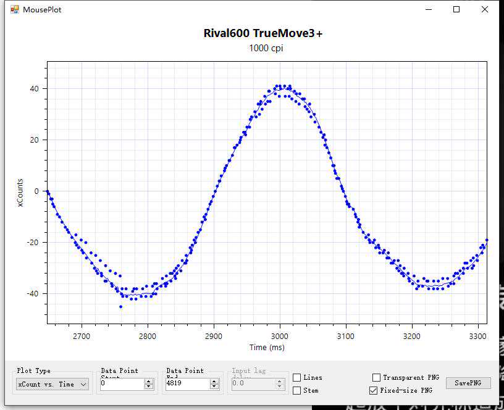Decrease Data Point End with down arrow
The image size is (504, 410).
[x=214, y=387]
